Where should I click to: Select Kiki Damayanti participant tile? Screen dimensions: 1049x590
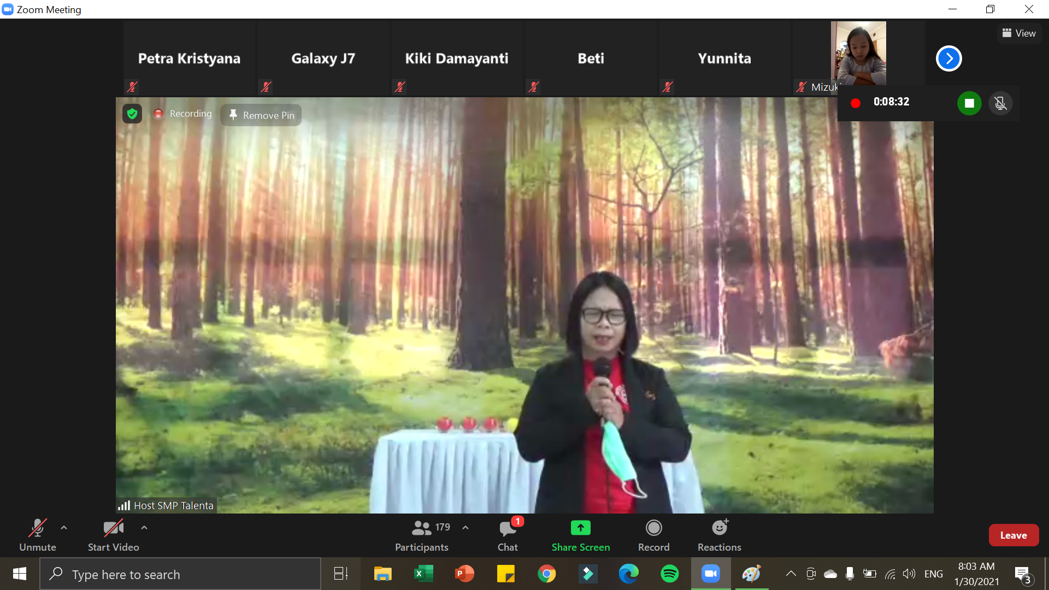[457, 58]
